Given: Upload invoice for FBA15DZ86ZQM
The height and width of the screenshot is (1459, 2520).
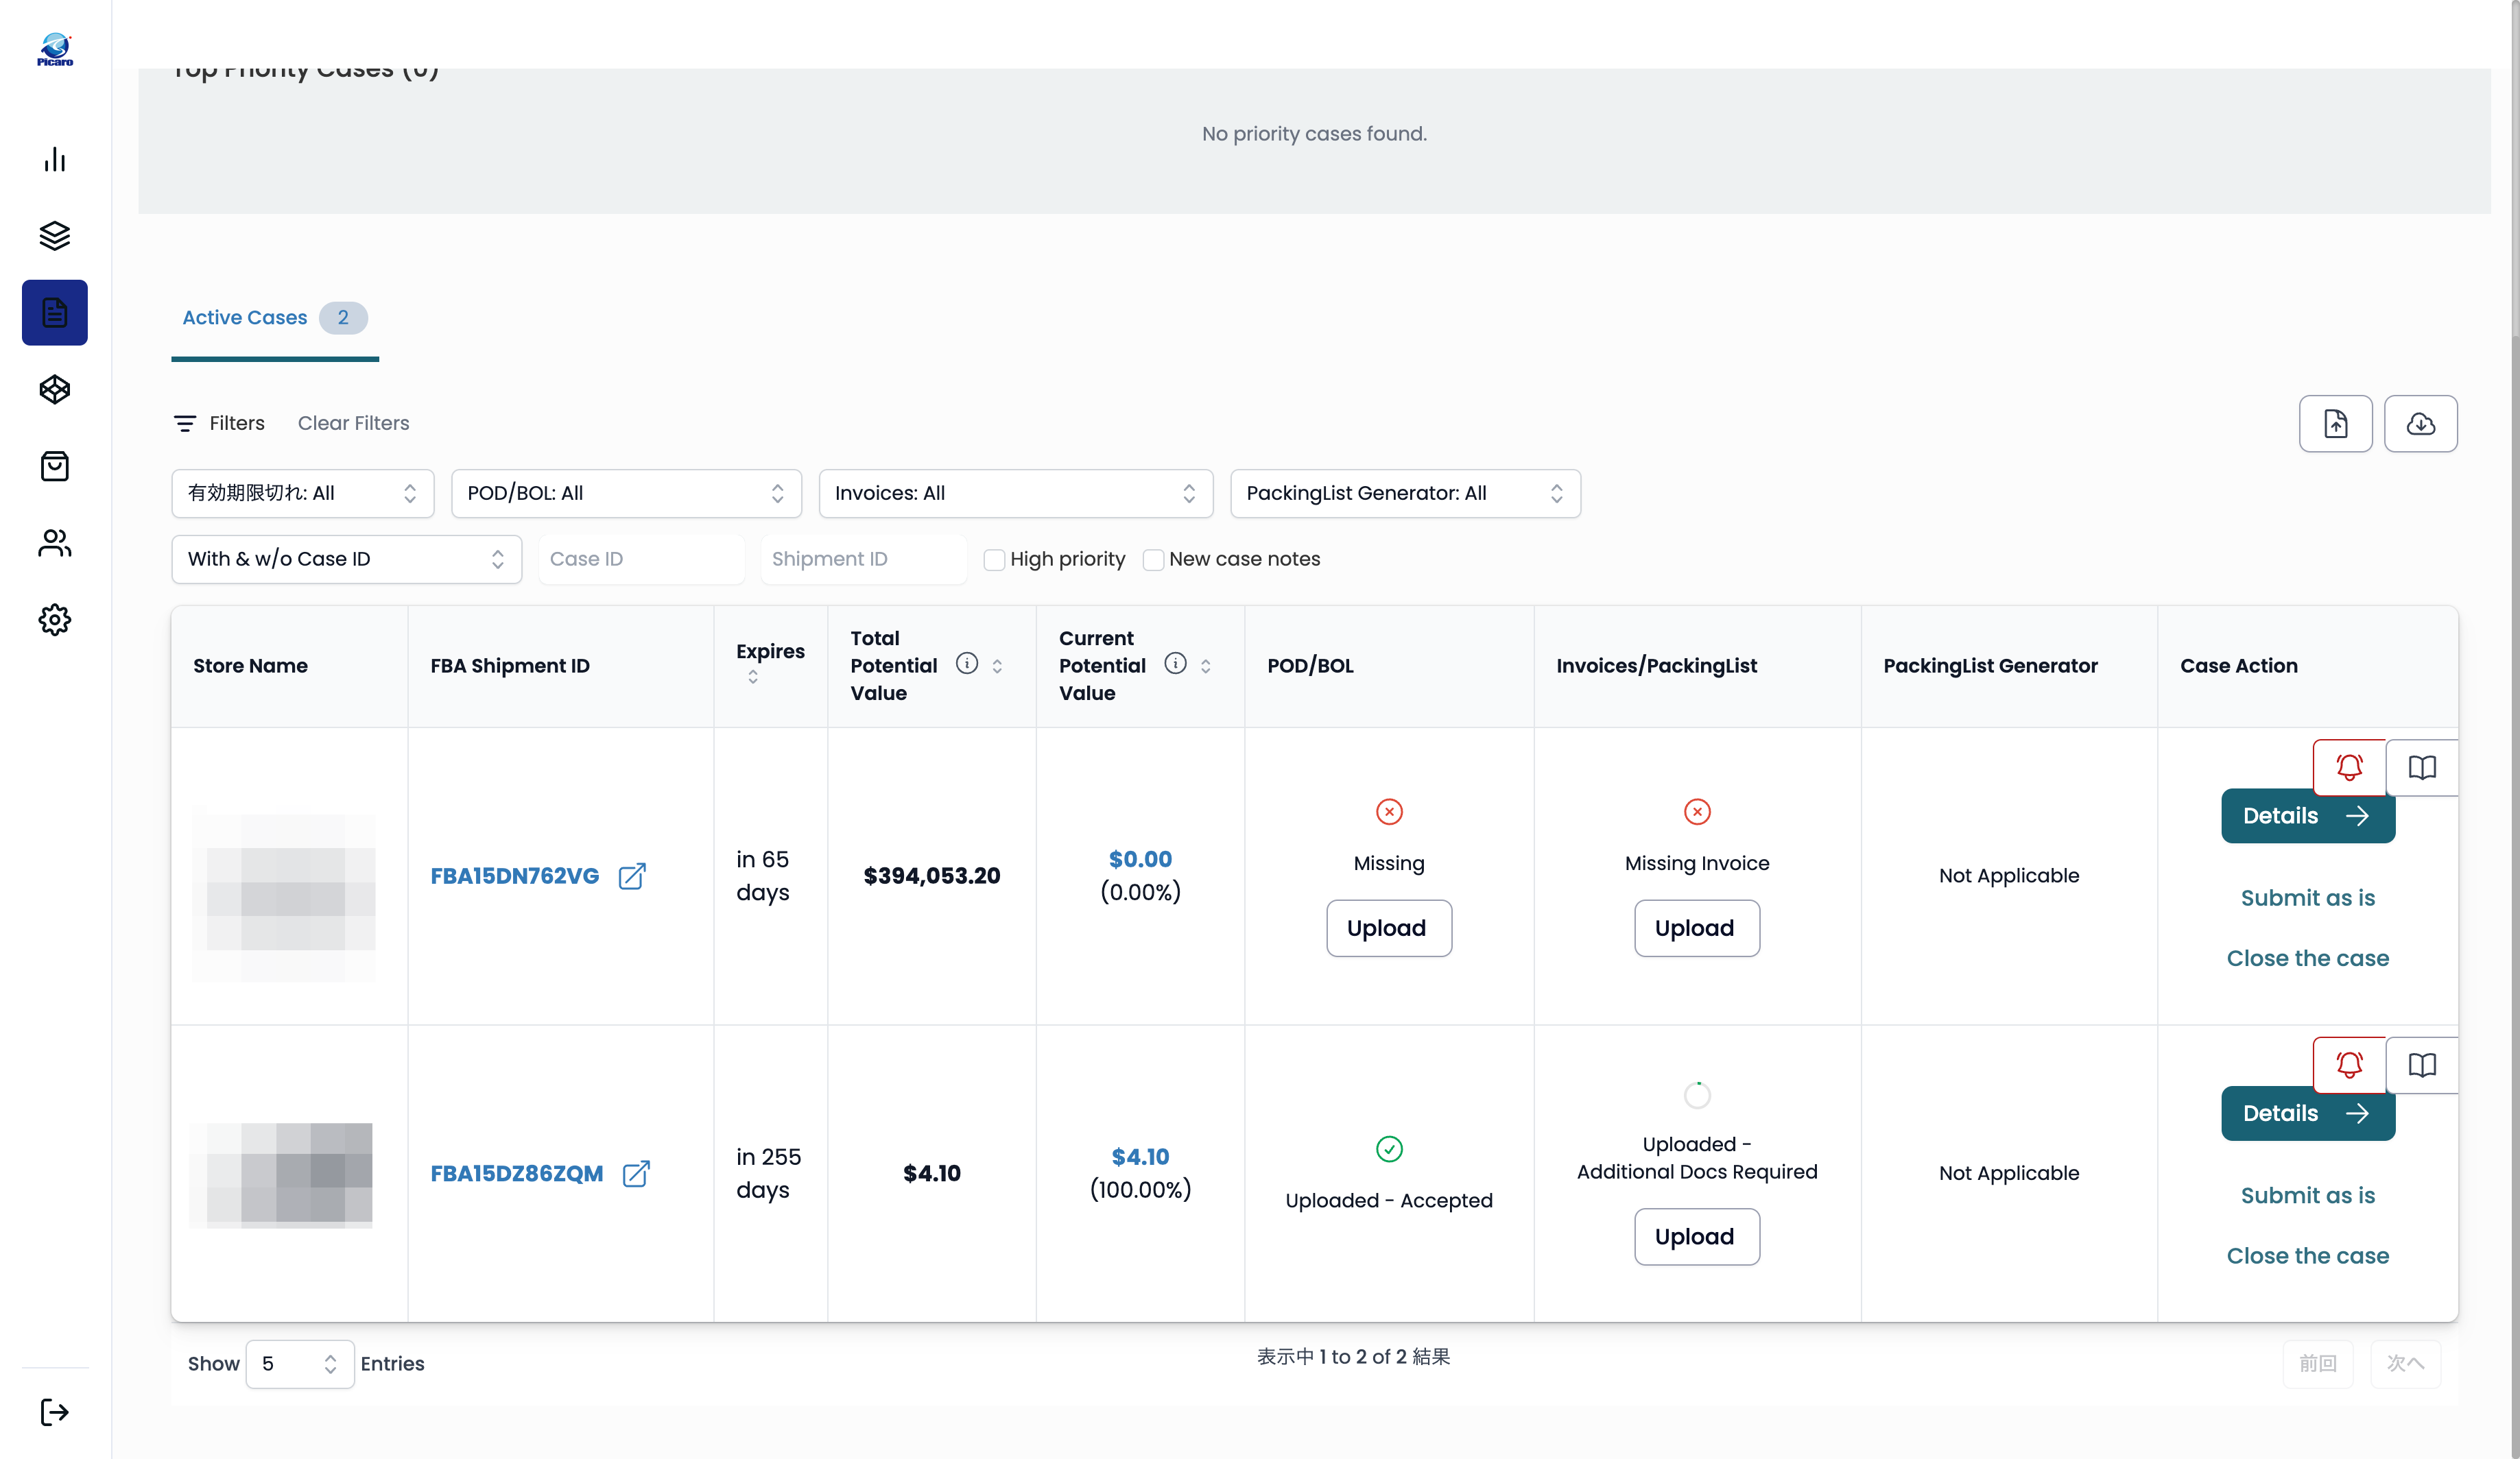Looking at the screenshot, I should (x=1696, y=1237).
